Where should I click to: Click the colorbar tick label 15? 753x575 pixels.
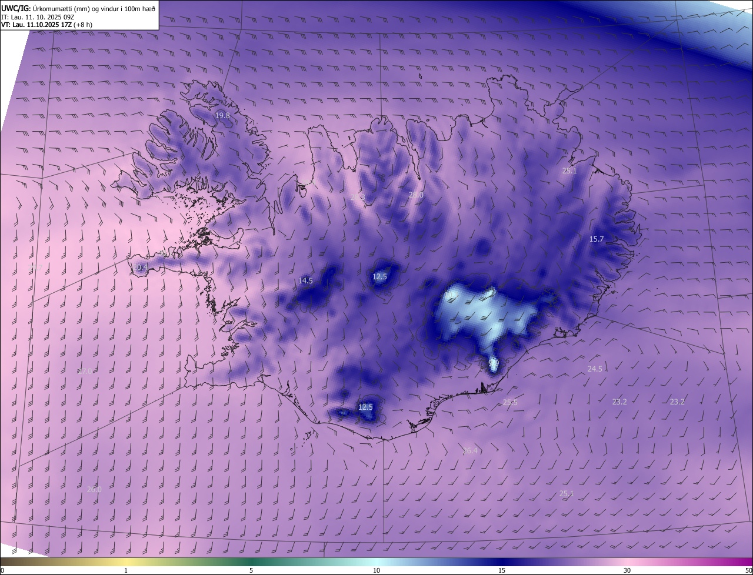(x=502, y=570)
